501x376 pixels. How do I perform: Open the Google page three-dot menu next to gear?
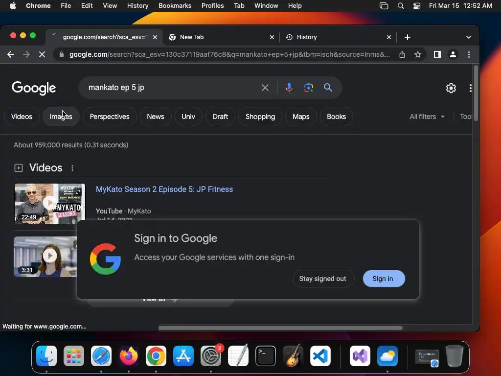470,88
